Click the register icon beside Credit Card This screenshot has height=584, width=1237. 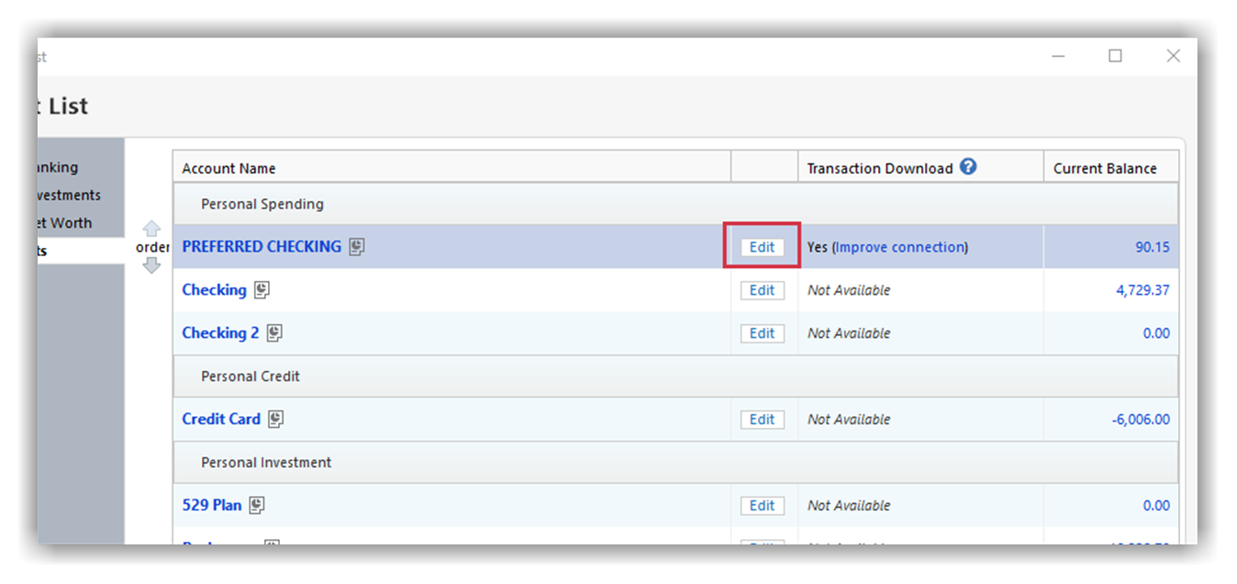[x=276, y=419]
